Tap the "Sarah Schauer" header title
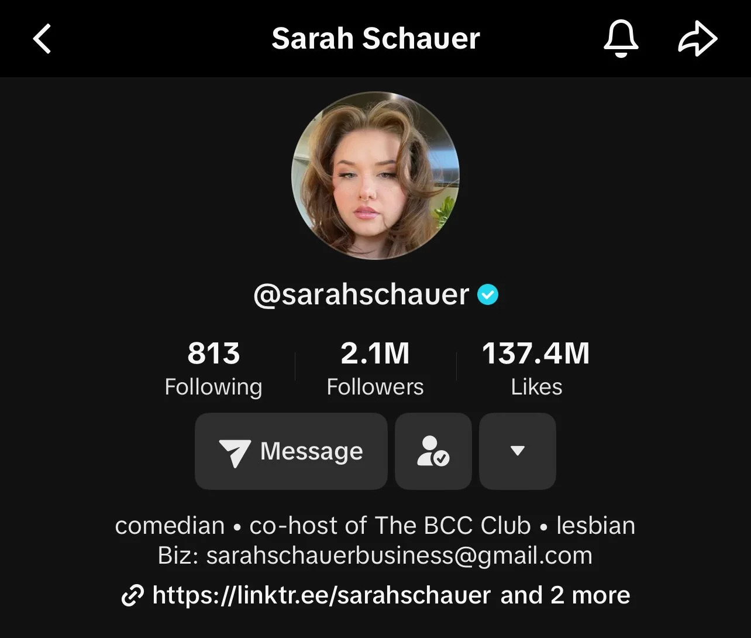Viewport: 751px width, 638px height. 375,39
